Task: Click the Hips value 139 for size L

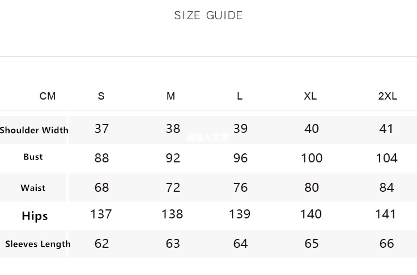Action: tap(240, 214)
